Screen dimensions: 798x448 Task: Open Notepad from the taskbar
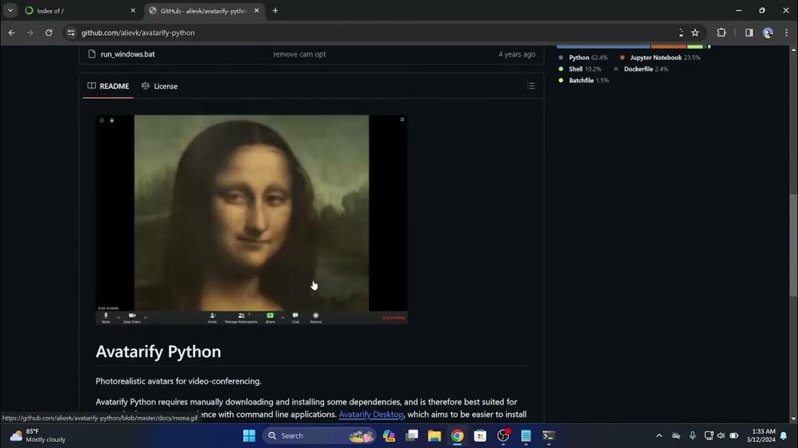click(526, 436)
